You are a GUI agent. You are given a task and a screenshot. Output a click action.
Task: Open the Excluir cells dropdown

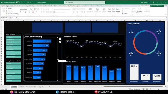point(113,10)
